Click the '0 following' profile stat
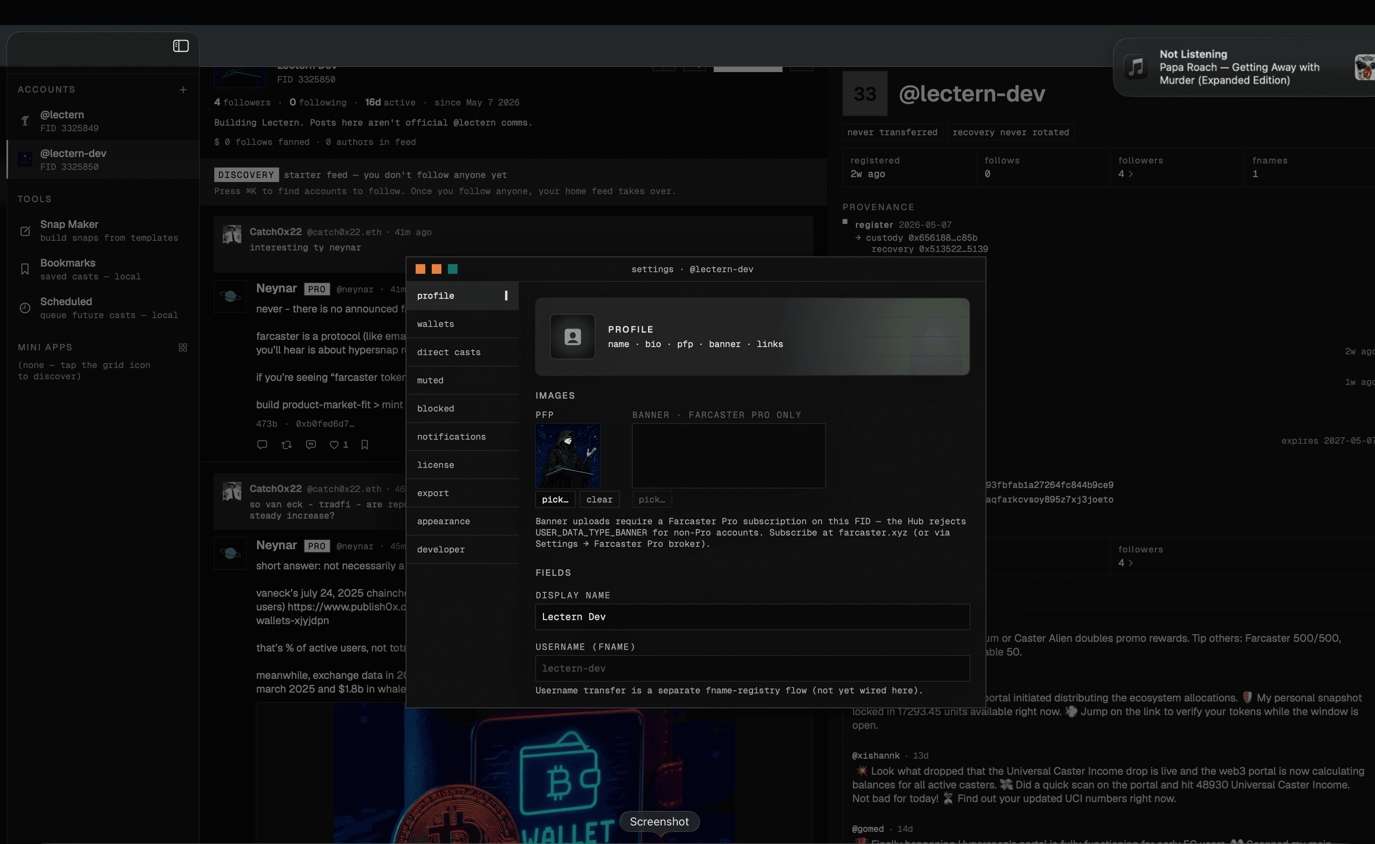Viewport: 1375px width, 844px height. [318, 102]
